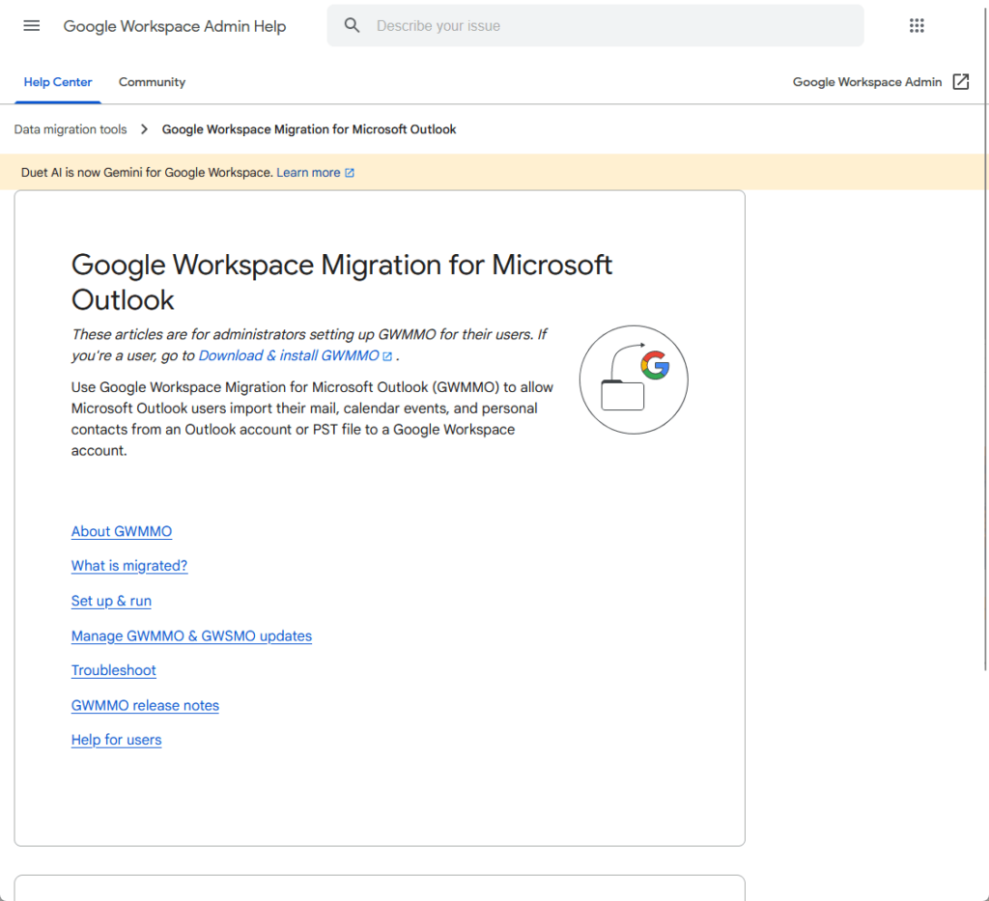Open the hamburger main menu
The height and width of the screenshot is (901, 989).
(x=32, y=26)
